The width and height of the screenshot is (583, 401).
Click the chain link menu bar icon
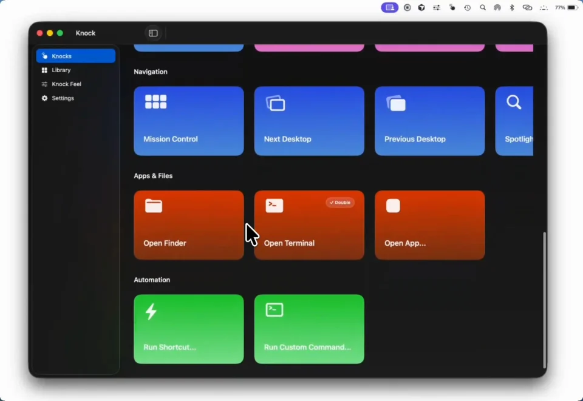pos(527,7)
